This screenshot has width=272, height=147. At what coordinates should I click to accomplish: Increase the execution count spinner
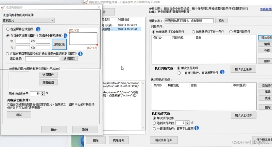point(187,122)
